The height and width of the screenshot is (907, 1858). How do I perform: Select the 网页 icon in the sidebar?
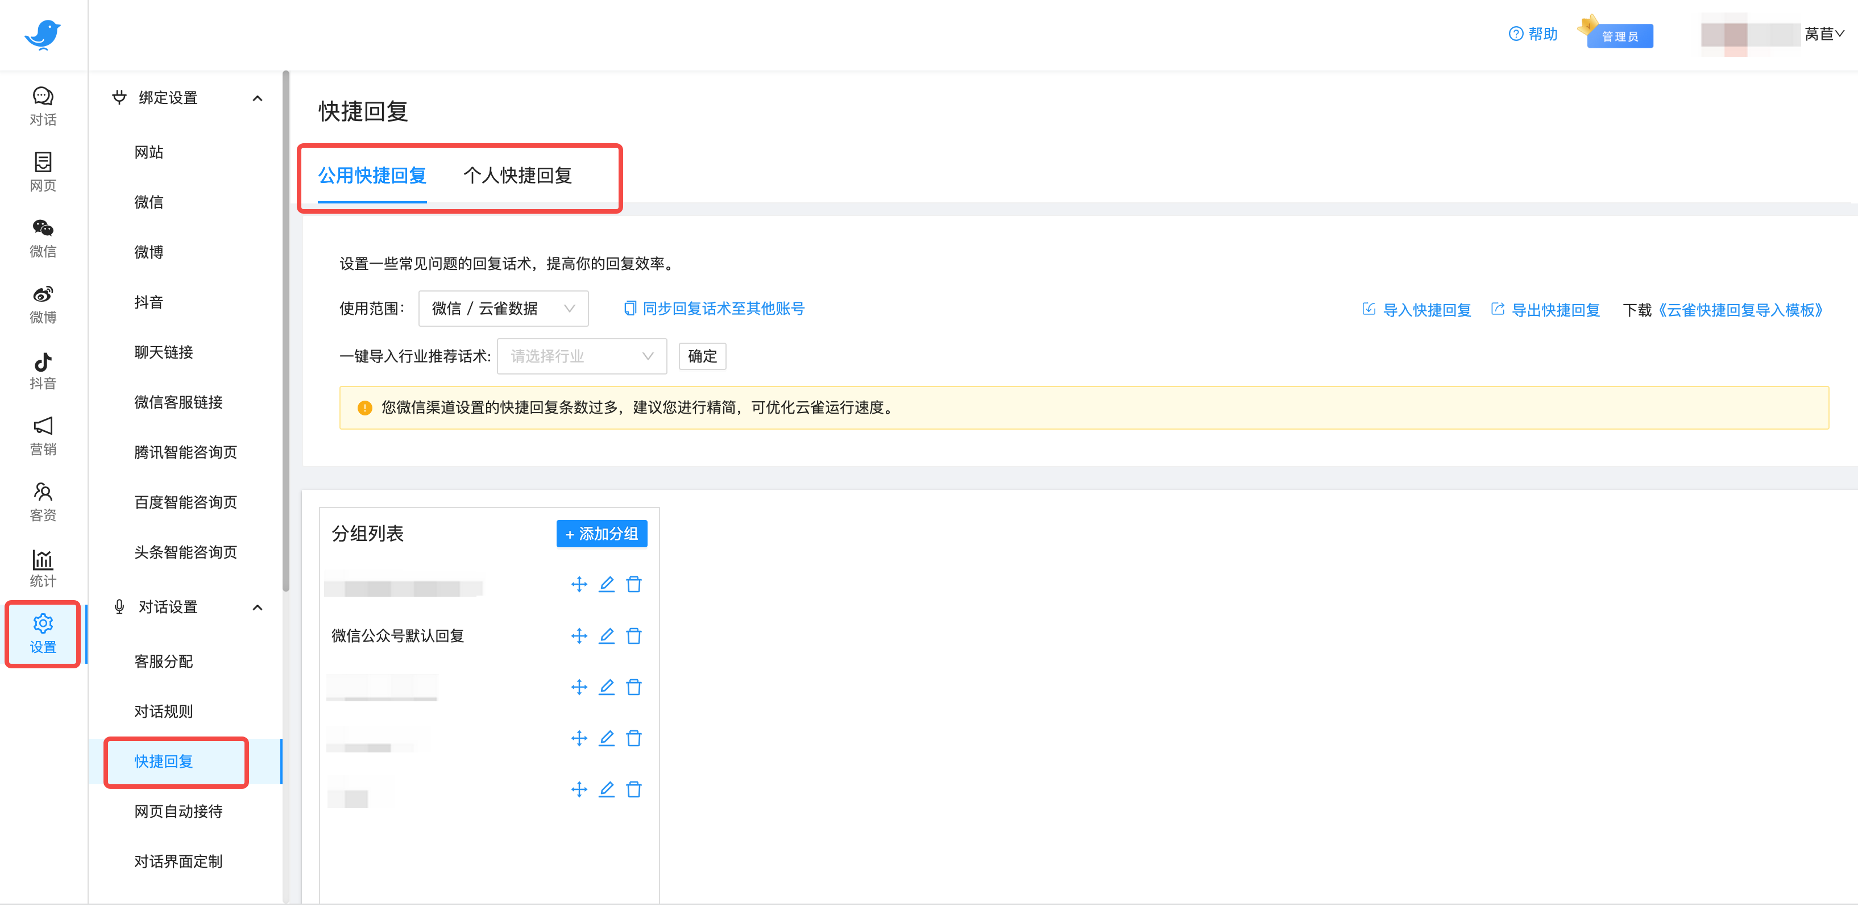pos(43,171)
